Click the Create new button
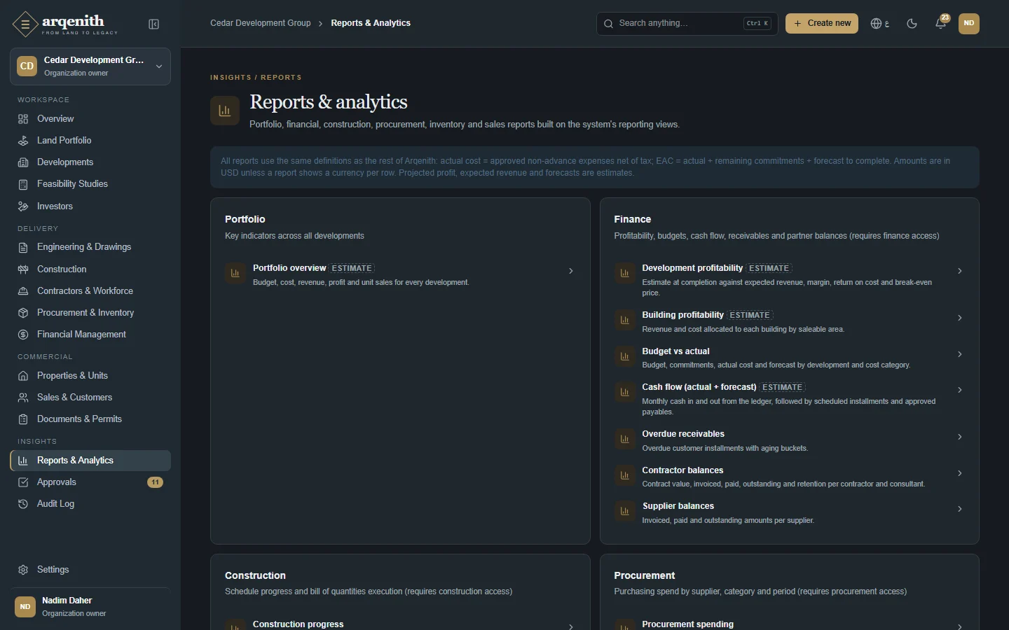The height and width of the screenshot is (630, 1009). point(822,23)
